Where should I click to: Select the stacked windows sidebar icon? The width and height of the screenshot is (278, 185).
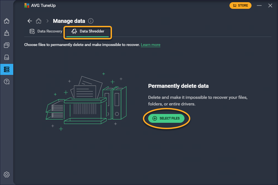(7, 45)
